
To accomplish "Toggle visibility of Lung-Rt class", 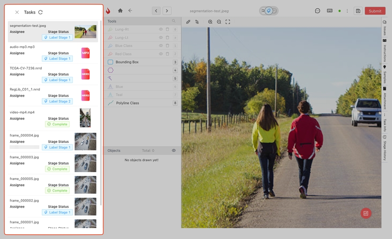I will tap(161, 29).
